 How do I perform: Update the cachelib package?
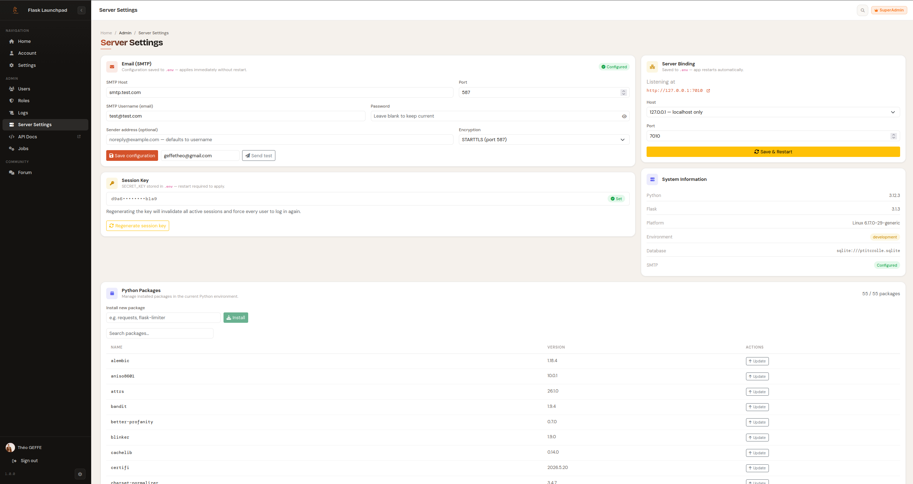(x=757, y=453)
